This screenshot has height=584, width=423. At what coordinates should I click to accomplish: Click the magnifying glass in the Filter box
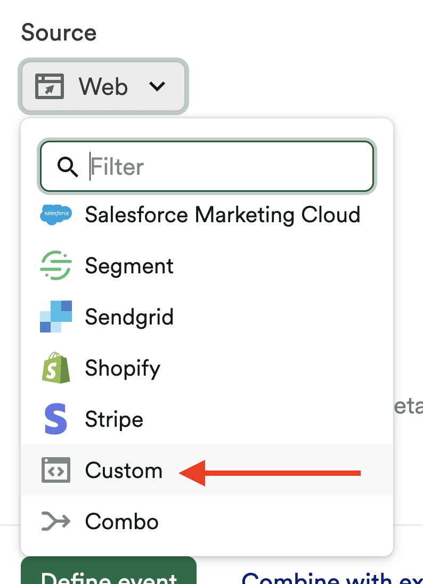(67, 167)
